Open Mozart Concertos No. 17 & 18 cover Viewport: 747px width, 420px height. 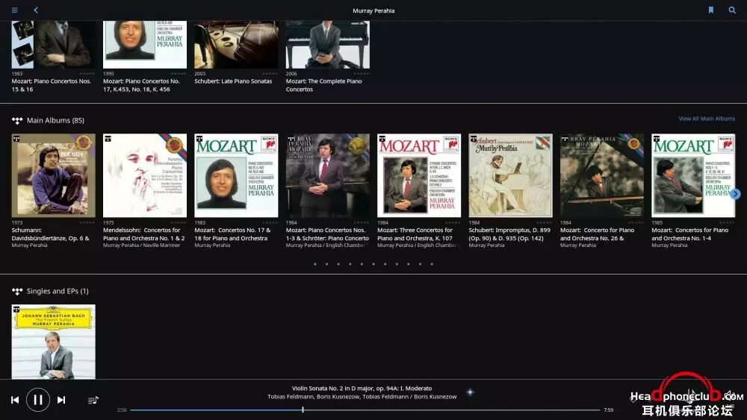236,175
